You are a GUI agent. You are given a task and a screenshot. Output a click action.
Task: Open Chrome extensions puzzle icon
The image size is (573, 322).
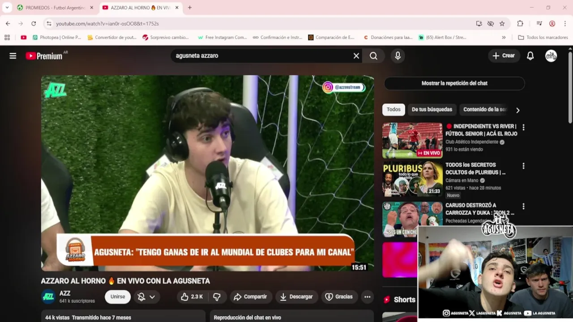click(520, 23)
